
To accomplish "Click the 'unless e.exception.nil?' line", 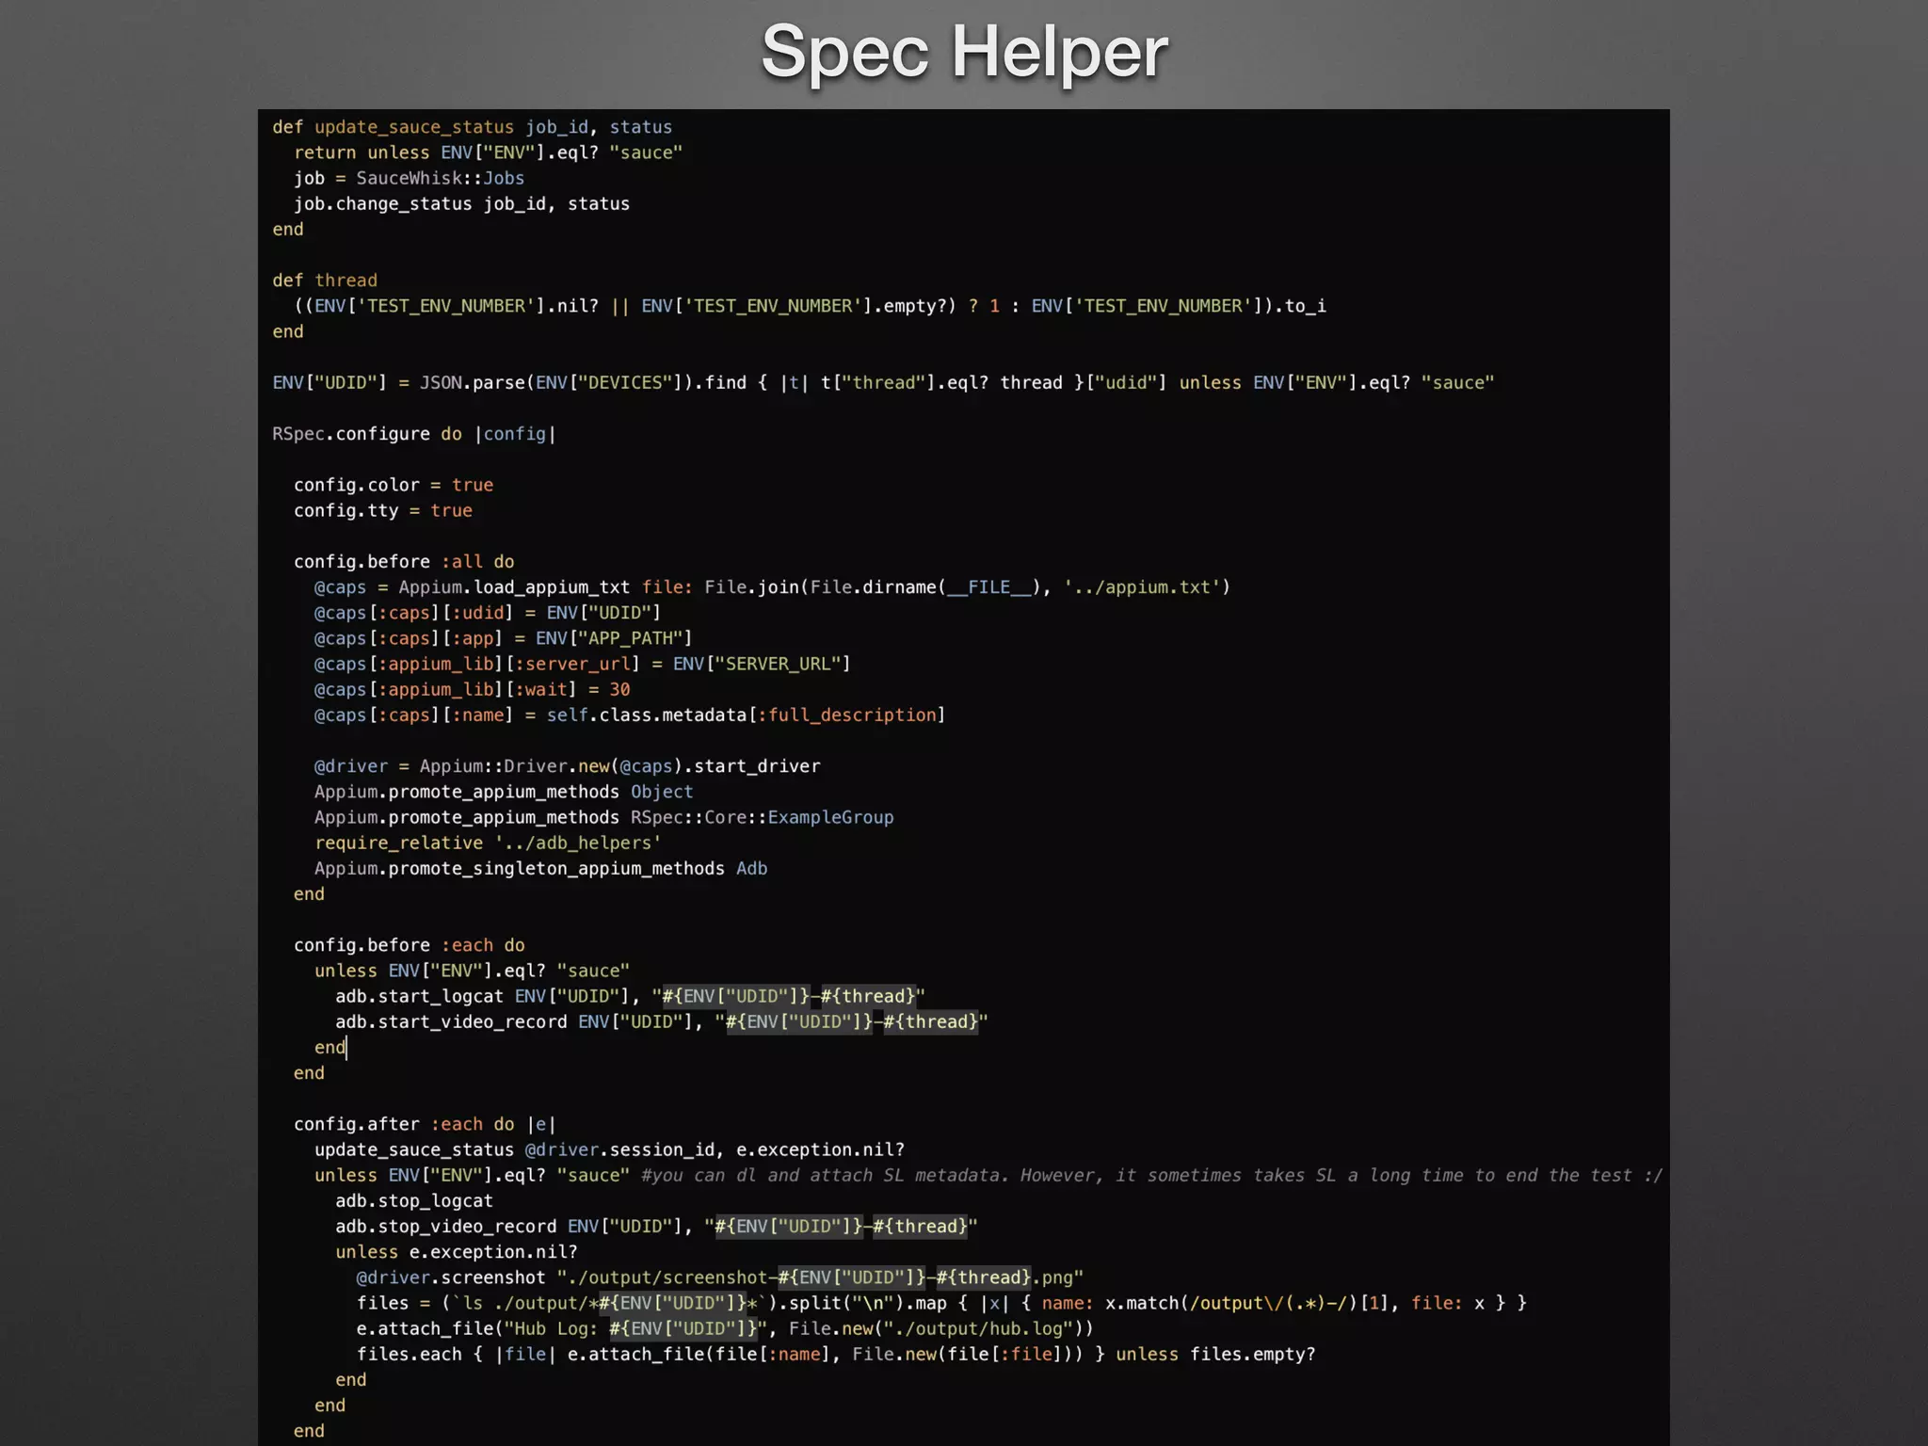I will click(457, 1252).
